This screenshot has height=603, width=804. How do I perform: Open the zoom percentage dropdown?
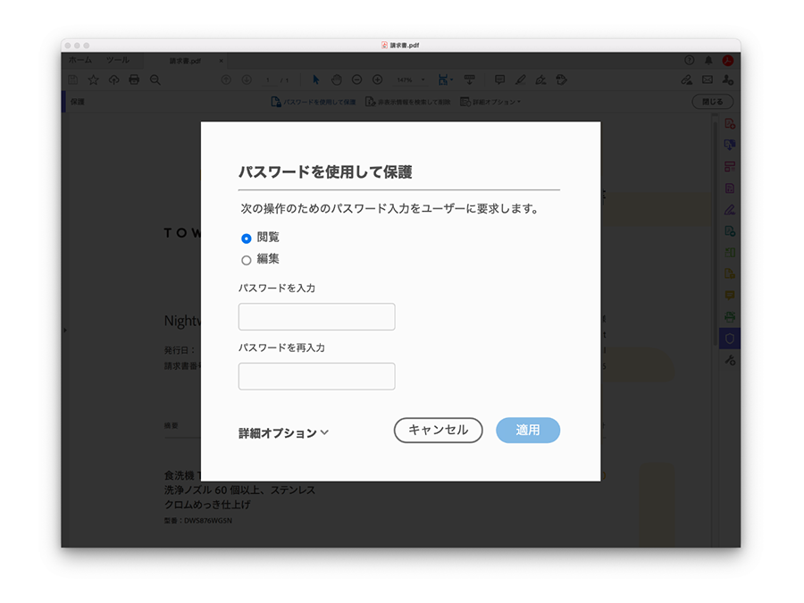(410, 80)
